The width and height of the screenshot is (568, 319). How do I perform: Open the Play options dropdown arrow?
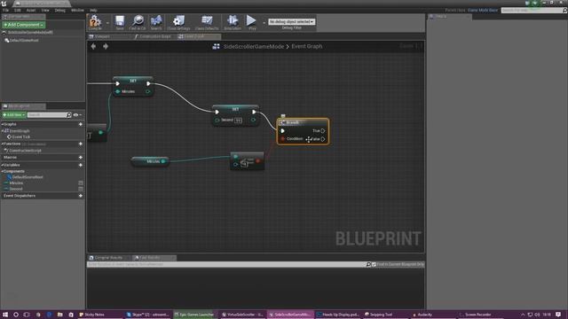coord(264,23)
